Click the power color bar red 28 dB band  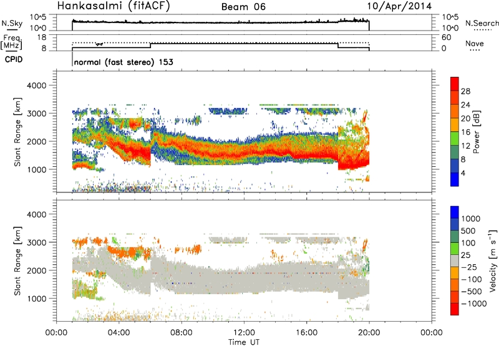pos(455,84)
